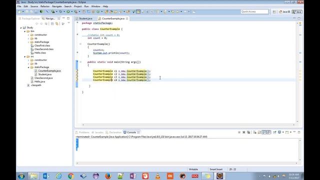Click the Open Perspective icon
This screenshot has height=180, width=320.
[274, 12]
